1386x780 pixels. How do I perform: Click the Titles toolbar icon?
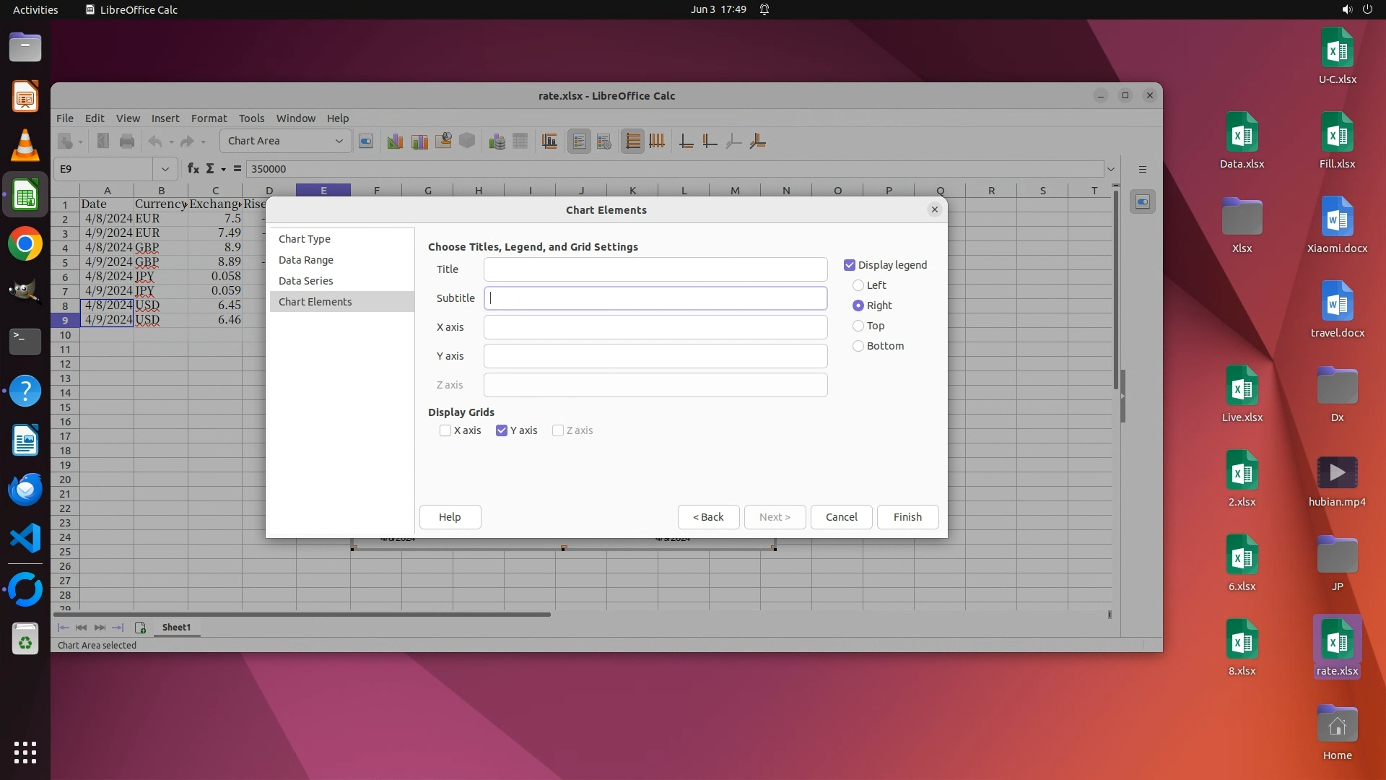[x=549, y=142]
